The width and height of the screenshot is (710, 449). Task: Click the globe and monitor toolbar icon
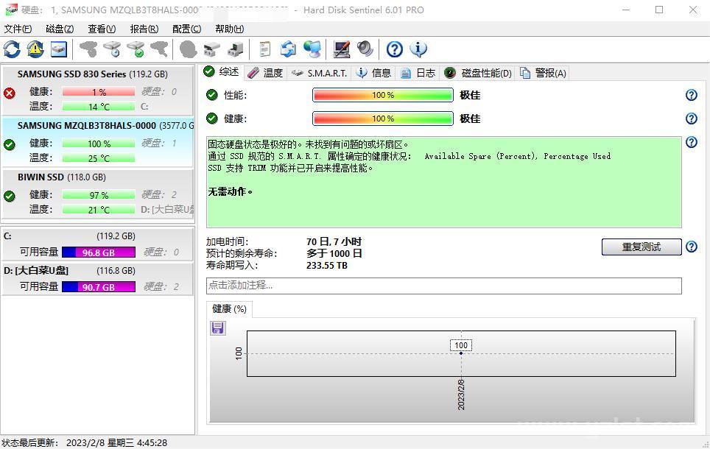(312, 49)
